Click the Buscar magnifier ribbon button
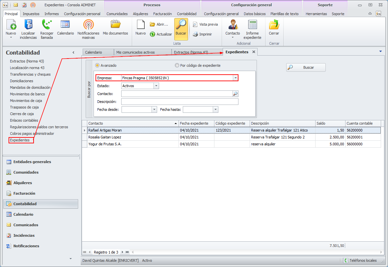The width and height of the screenshot is (388, 267). click(x=181, y=29)
